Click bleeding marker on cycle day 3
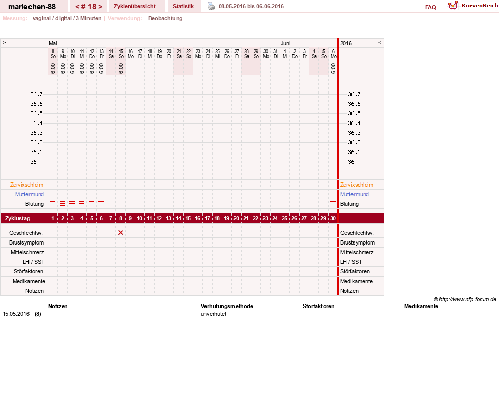 72,203
